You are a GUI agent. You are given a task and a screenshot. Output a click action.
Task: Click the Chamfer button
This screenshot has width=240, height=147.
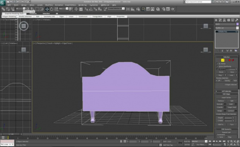point(220,108)
